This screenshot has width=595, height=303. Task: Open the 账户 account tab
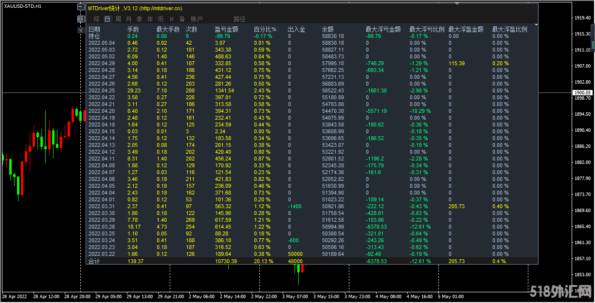197,19
